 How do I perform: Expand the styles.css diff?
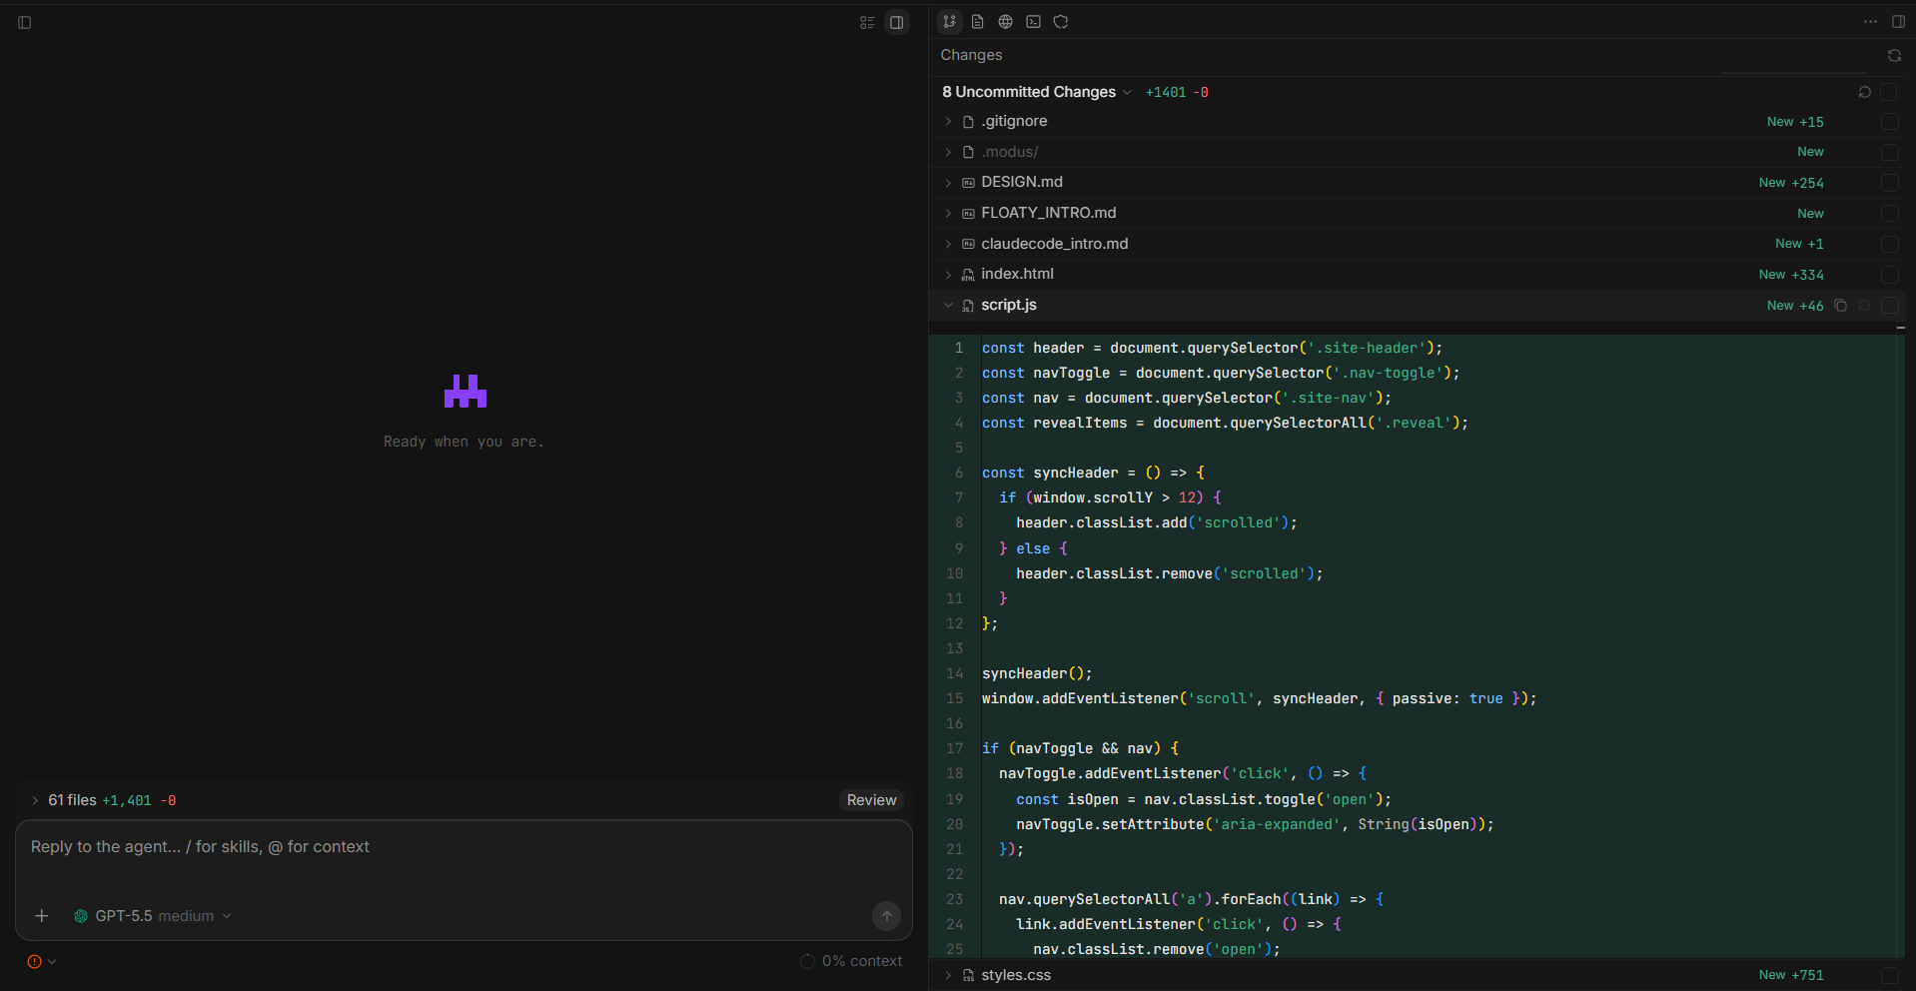[948, 975]
